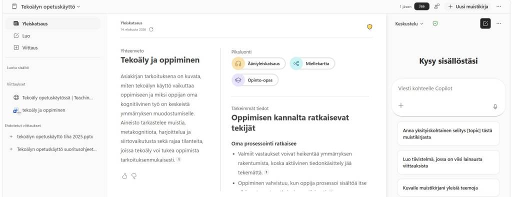The height and width of the screenshot is (197, 512).
Task: Click the yellow shield icon in overview header
Action: 369,27
